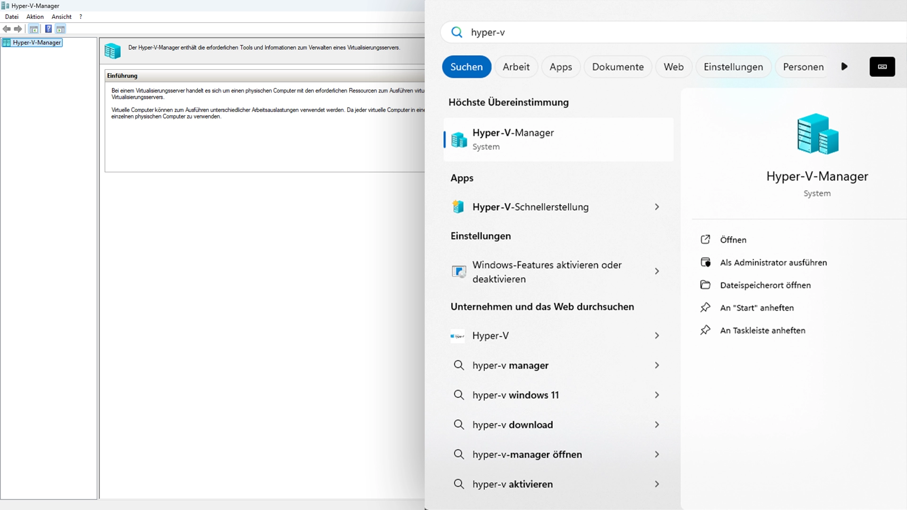Click the Back arrow in Hyper-V-Manager toolbar
The image size is (907, 510).
[x=7, y=29]
